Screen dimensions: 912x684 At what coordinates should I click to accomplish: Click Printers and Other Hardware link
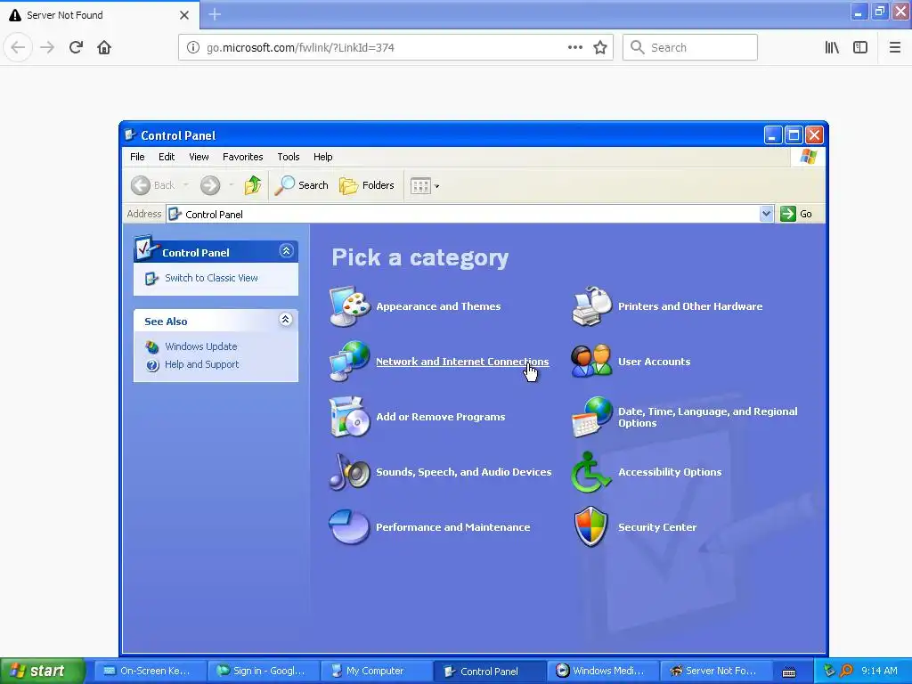pyautogui.click(x=690, y=306)
